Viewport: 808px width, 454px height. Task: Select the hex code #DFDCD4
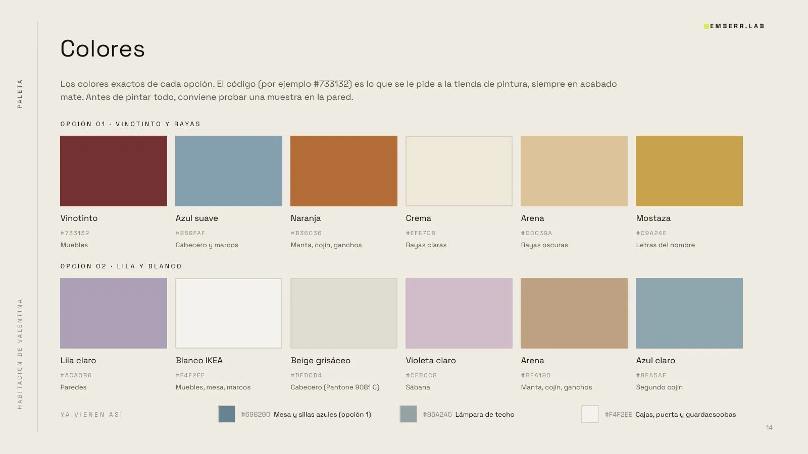point(307,375)
